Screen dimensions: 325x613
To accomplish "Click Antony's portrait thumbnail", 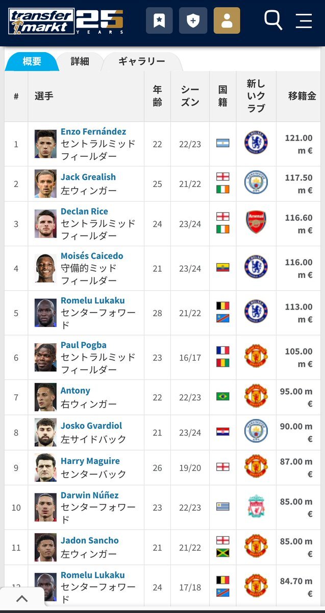I will [x=45, y=397].
